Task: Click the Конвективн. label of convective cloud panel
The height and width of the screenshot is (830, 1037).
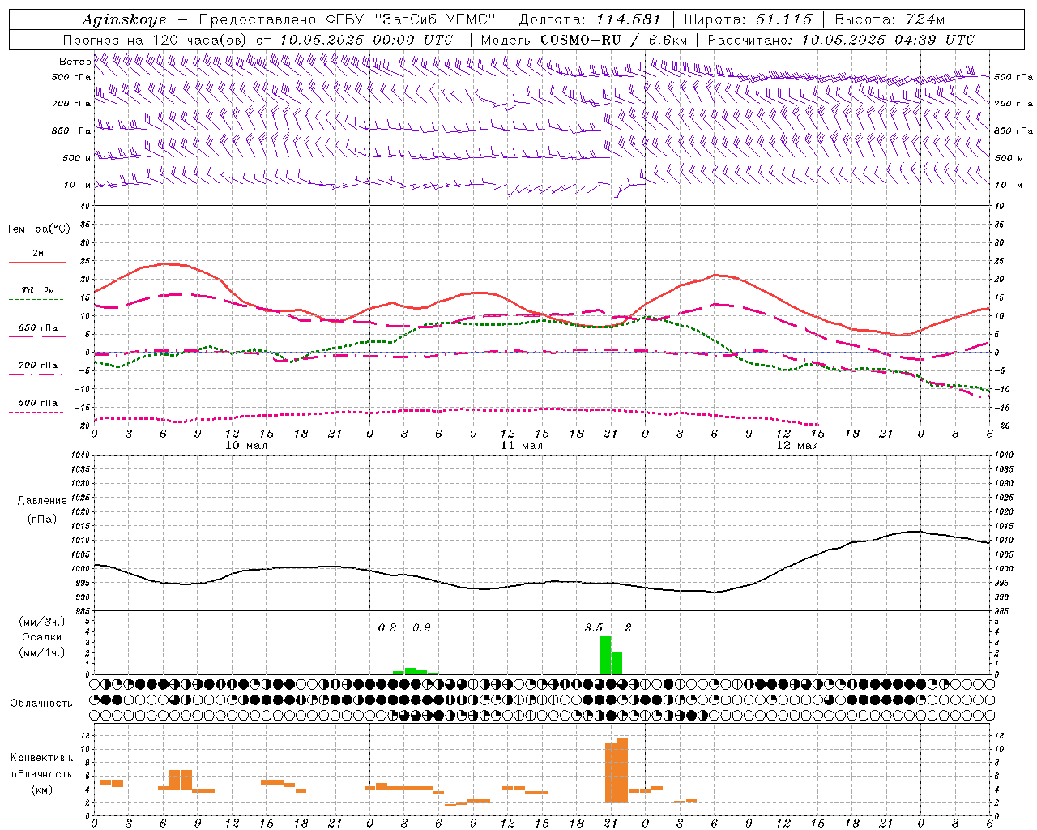Action: tap(42, 758)
